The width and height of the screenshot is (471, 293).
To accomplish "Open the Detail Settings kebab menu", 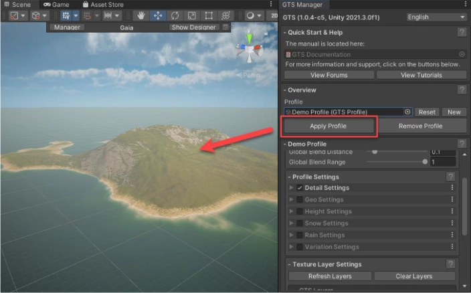I will (452, 187).
